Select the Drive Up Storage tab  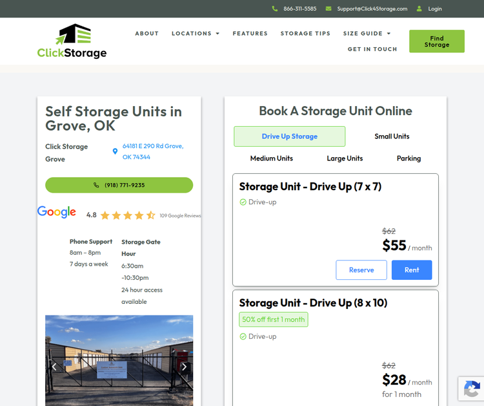(x=290, y=136)
